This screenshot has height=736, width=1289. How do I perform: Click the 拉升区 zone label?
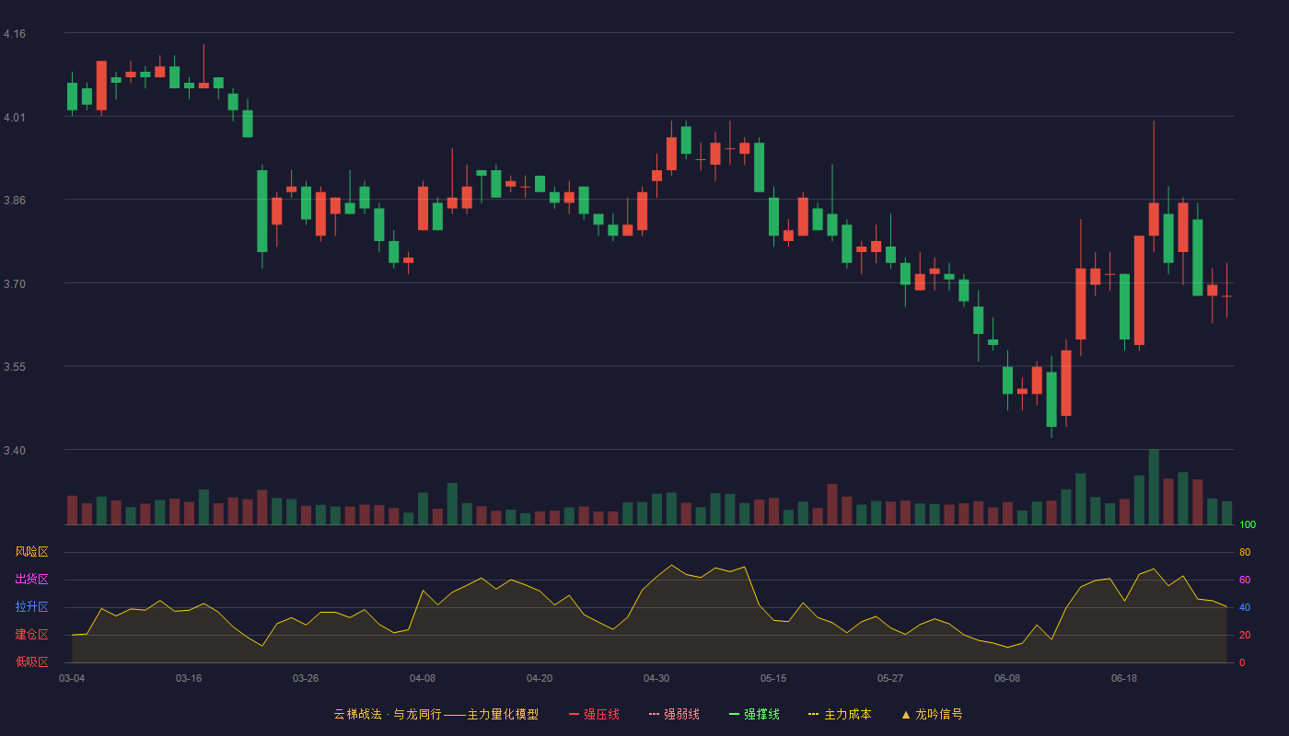31,607
